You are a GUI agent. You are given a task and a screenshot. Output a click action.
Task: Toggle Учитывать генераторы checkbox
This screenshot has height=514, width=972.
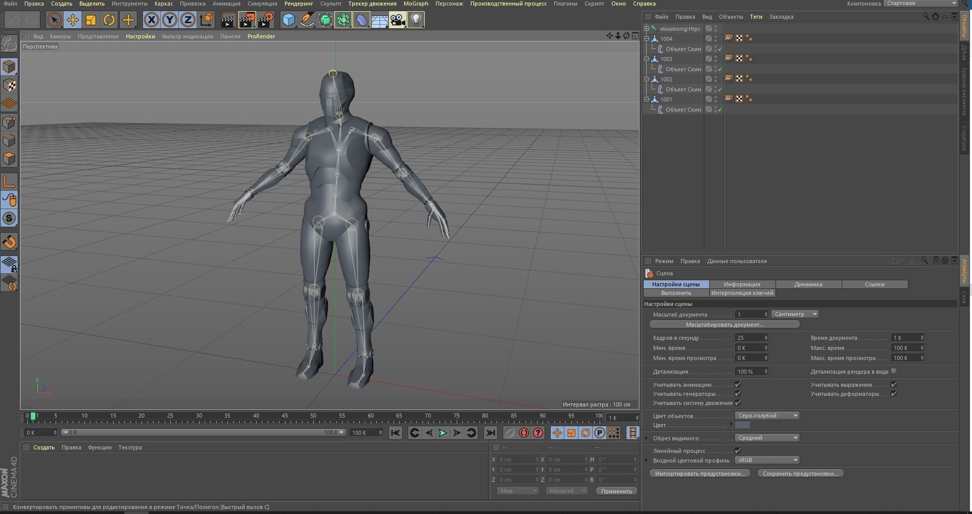coord(738,394)
